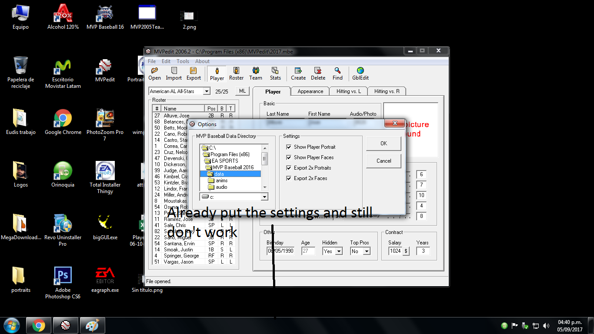This screenshot has width=594, height=334.
Task: Click the Export toolbar icon
Action: [194, 73]
